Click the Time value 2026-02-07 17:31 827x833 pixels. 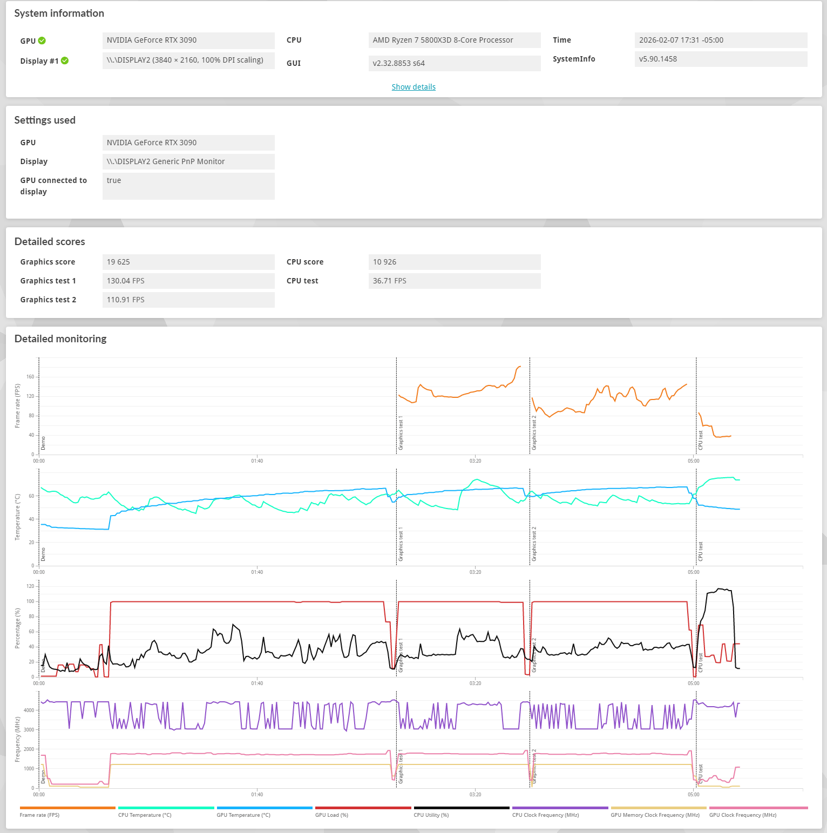tap(721, 40)
